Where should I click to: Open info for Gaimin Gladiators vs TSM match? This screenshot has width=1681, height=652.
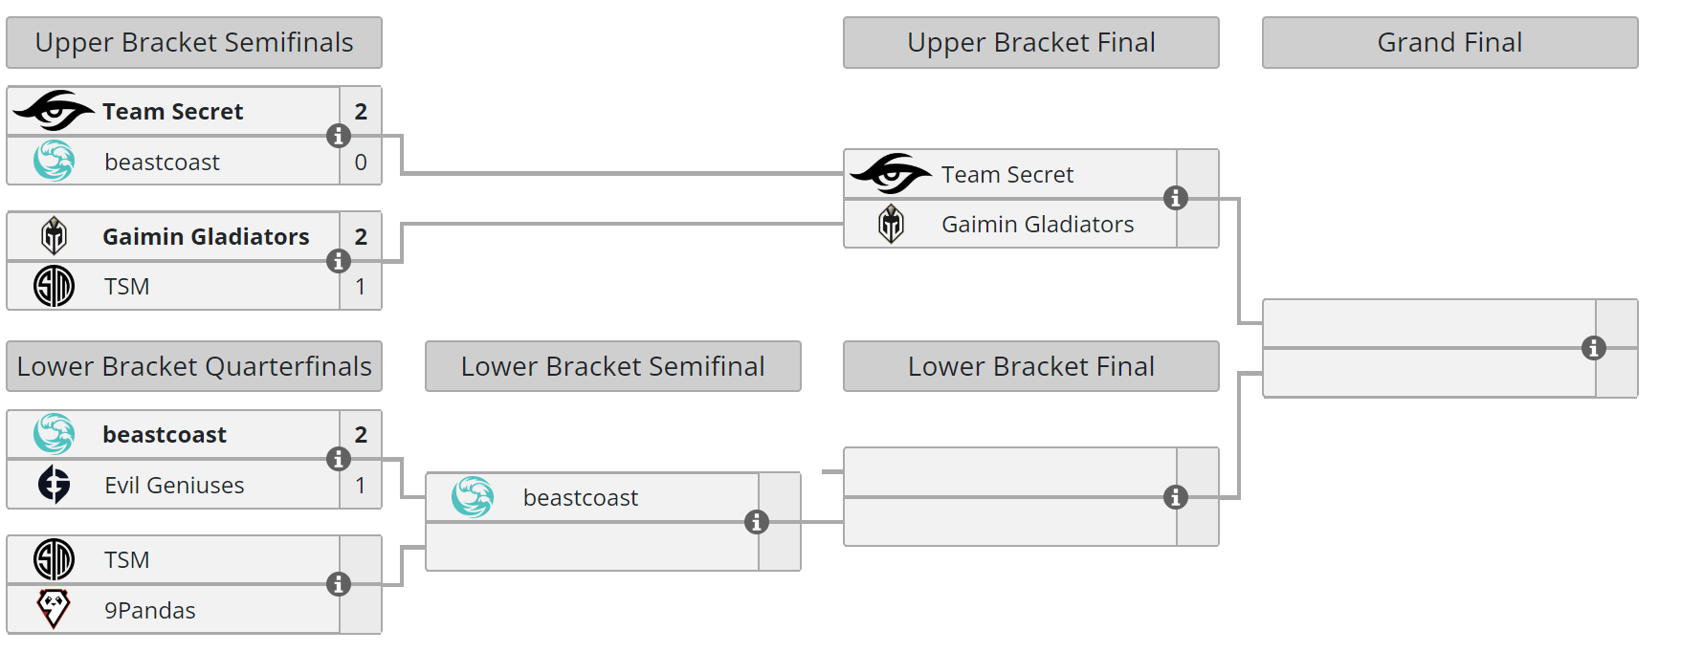click(x=338, y=261)
